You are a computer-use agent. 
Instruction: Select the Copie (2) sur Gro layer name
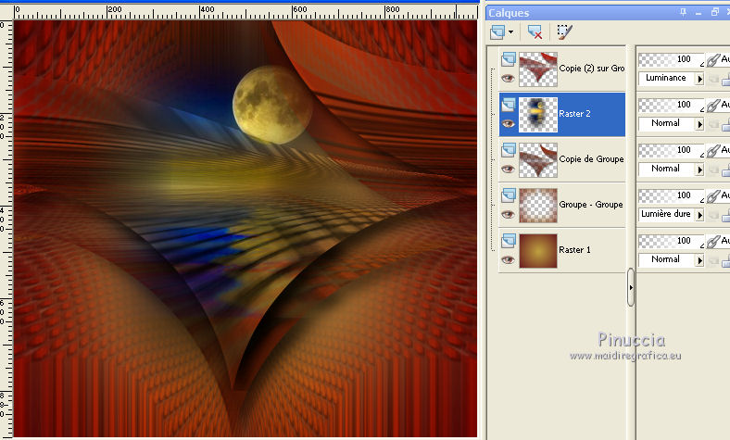[x=592, y=69]
